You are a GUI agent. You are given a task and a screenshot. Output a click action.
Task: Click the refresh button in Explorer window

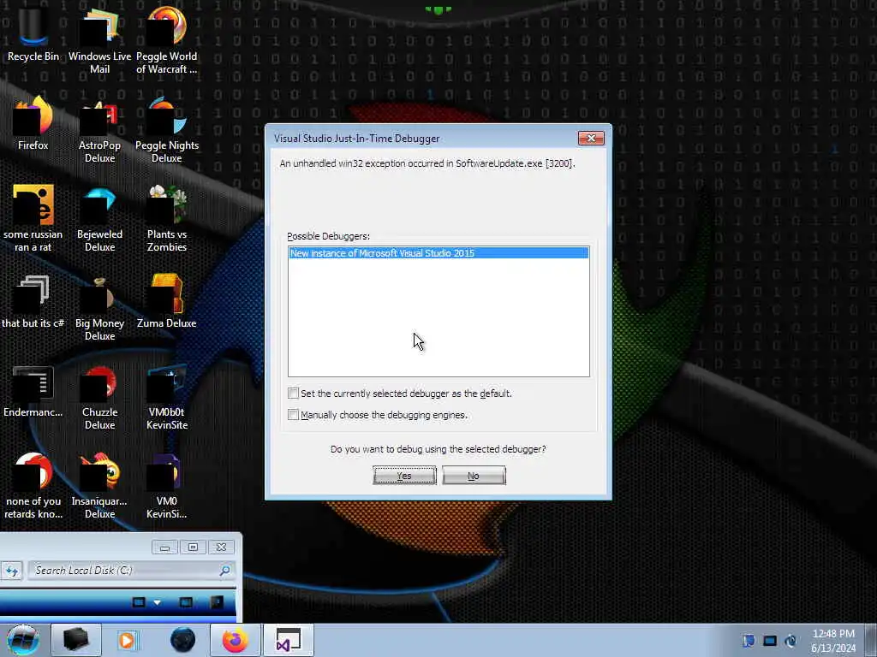point(12,571)
